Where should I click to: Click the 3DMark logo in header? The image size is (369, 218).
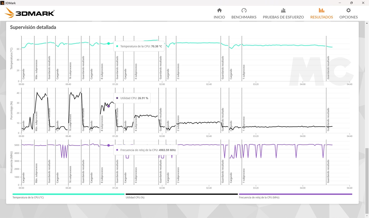point(30,13)
